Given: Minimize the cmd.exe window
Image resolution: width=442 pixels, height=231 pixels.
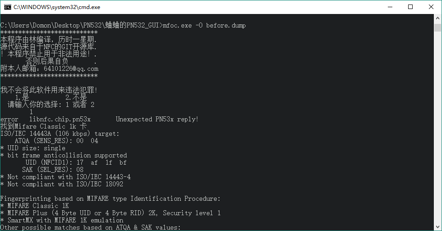Looking at the screenshot, I should pos(390,7).
